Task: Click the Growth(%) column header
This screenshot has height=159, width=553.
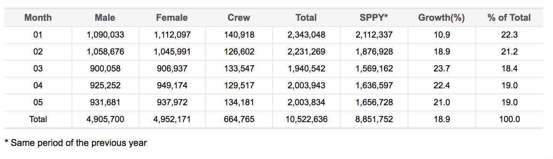Action: tap(441, 18)
